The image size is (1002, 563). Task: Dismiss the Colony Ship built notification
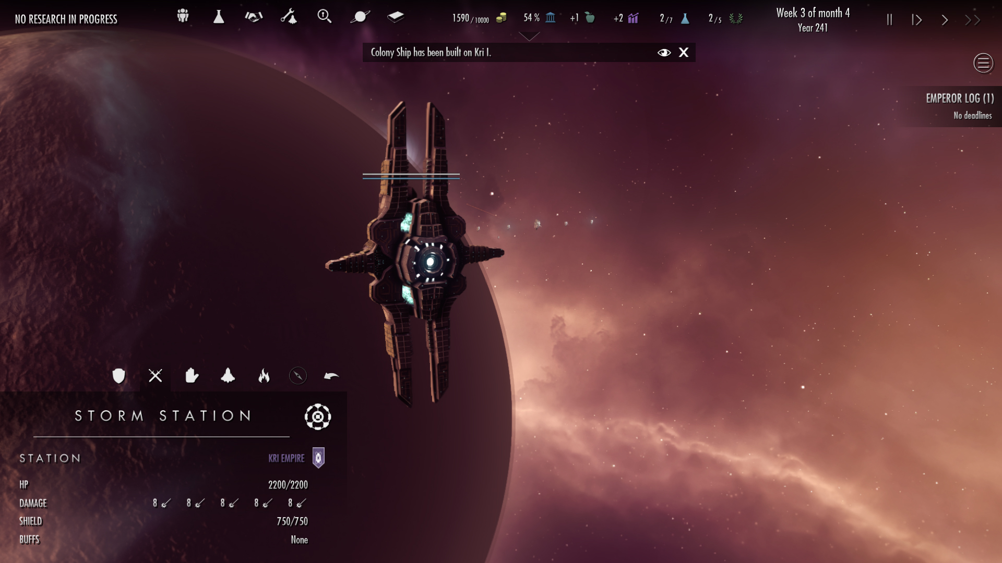[683, 52]
